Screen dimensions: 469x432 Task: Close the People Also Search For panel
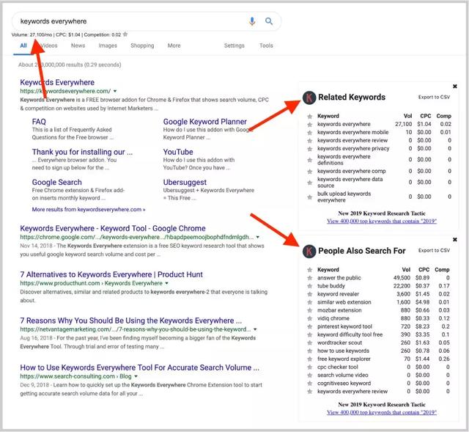click(454, 240)
